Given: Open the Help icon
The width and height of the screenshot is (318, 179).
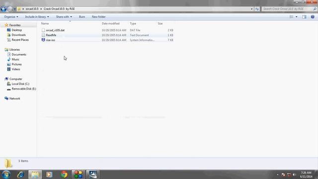Looking at the screenshot, I should pos(313,17).
